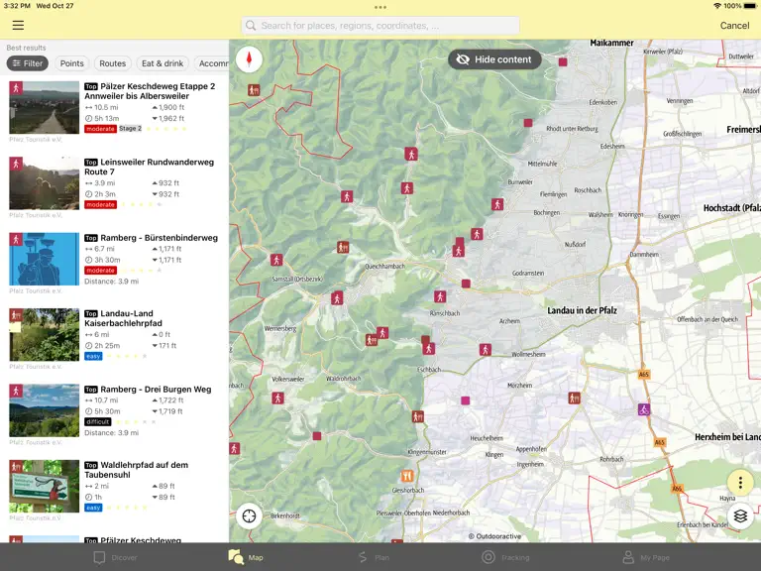761x571 pixels.
Task: Open the hamburger menu
Action: tap(18, 25)
